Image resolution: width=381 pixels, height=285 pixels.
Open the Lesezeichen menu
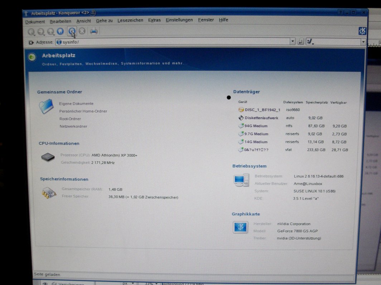pyautogui.click(x=130, y=20)
